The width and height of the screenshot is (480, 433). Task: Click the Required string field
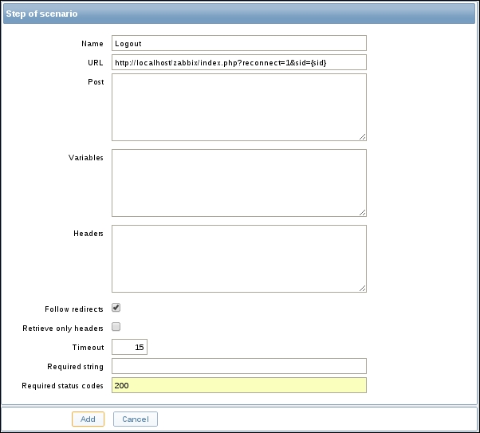(238, 366)
